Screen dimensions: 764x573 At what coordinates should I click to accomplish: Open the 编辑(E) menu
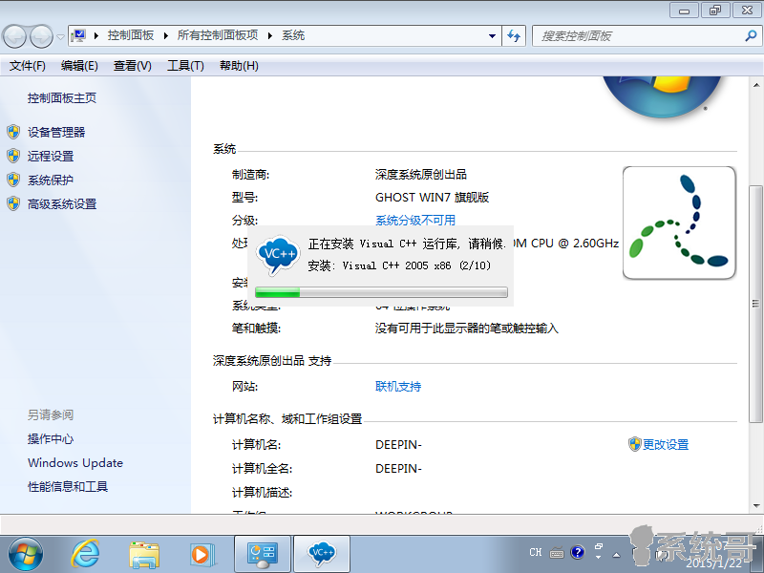click(x=79, y=66)
